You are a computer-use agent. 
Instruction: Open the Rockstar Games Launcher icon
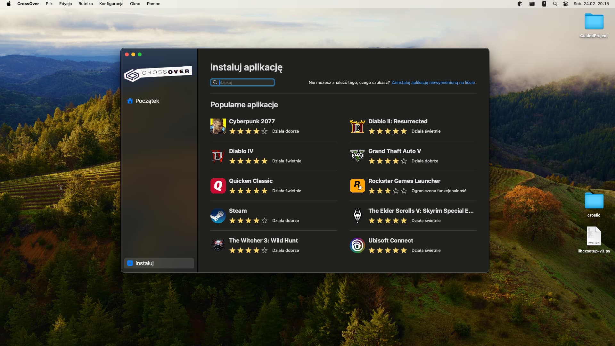click(357, 186)
